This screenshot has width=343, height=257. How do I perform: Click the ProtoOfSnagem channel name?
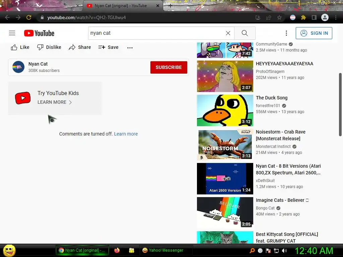pyautogui.click(x=270, y=72)
